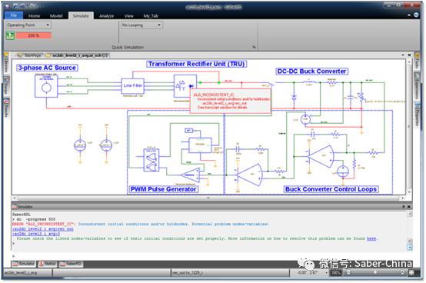Click the 100% zoom level in the status bar
The height and width of the screenshot is (283, 426).
pyautogui.click(x=335, y=272)
